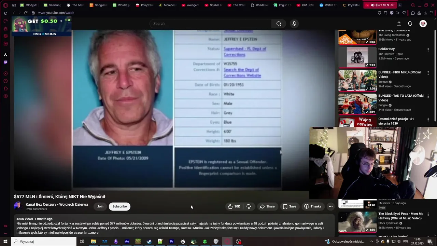Open YouTube notifications bell
437x246 pixels.
tap(410, 24)
